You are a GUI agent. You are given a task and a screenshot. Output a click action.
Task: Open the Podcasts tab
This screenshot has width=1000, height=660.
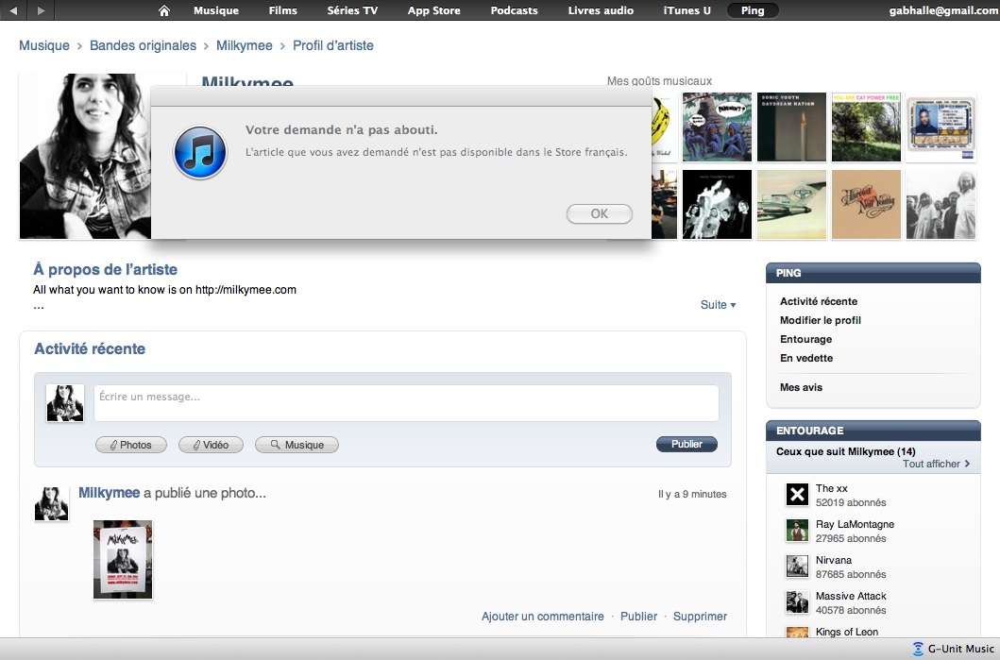(x=514, y=10)
